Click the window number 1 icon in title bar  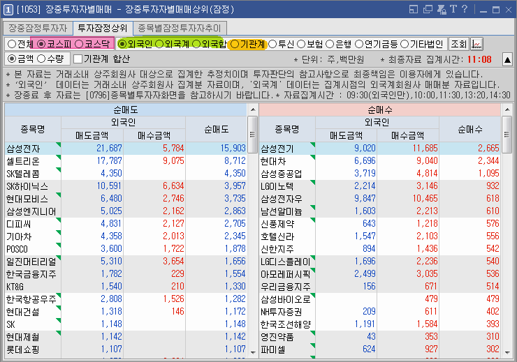pyautogui.click(x=8, y=9)
